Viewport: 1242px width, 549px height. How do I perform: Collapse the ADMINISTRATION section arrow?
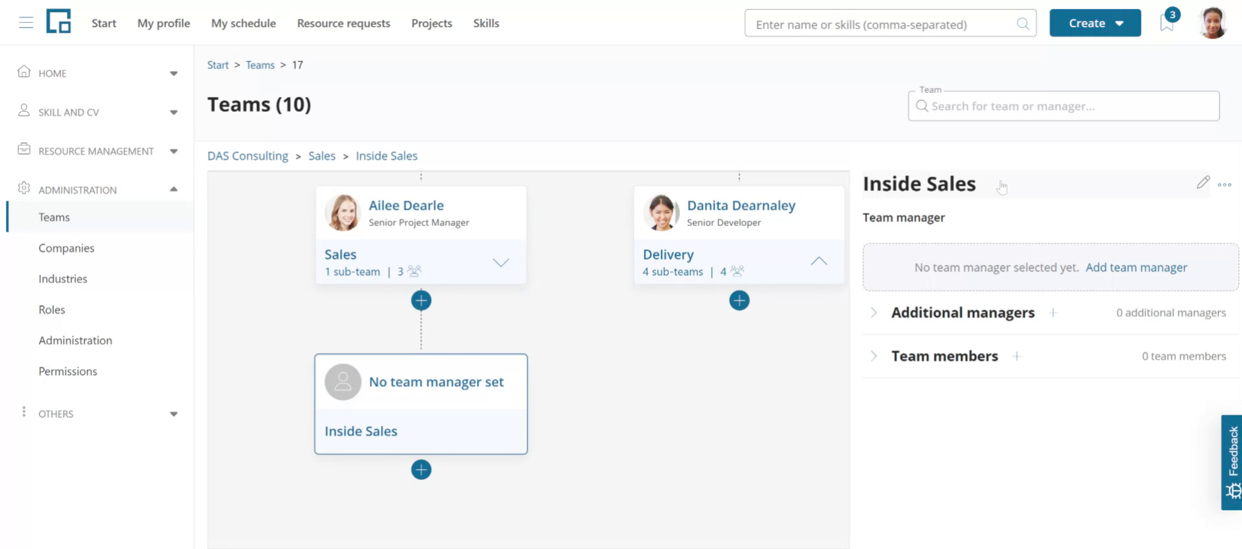tap(174, 189)
